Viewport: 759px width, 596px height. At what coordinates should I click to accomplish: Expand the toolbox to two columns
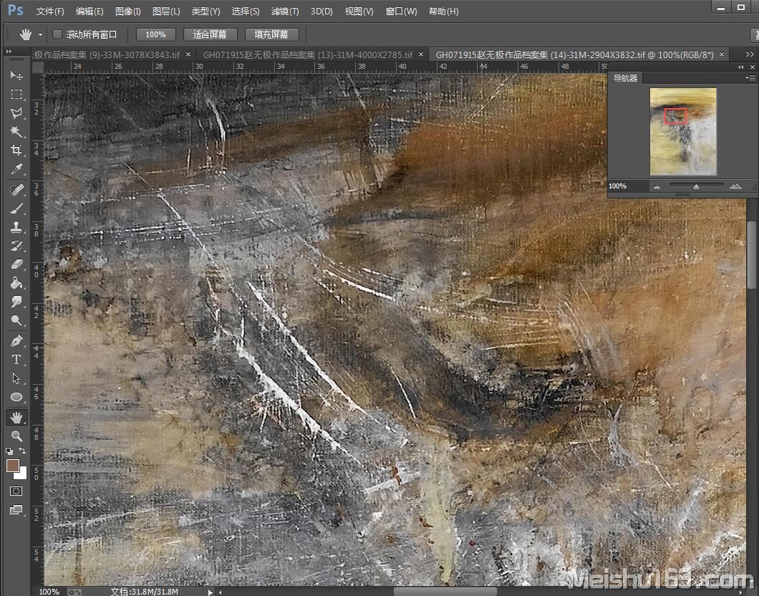pos(9,51)
